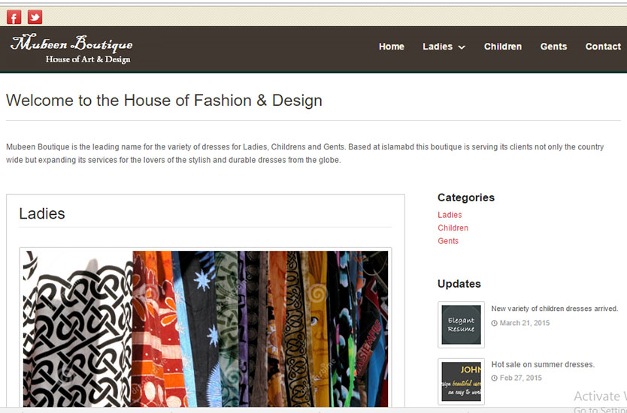Screen dimensions: 627x413
Task: Click the Mubeen Boutique logo
Action: pos(71,49)
